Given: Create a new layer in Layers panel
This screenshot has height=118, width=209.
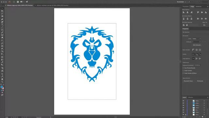Looking at the screenshot, I should click(x=202, y=117).
